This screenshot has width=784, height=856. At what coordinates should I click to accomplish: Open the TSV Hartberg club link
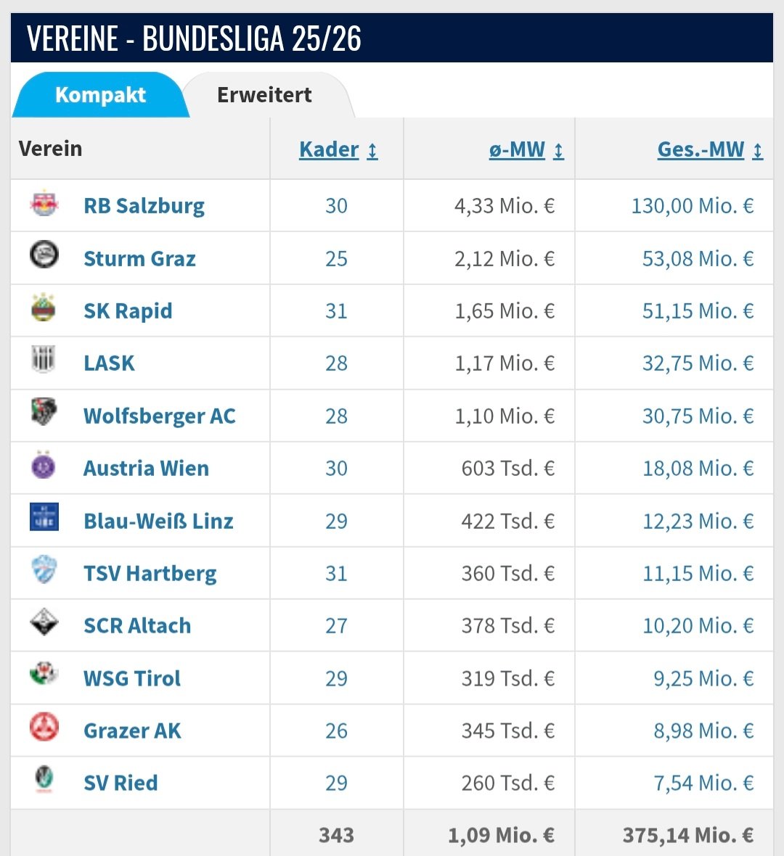pyautogui.click(x=150, y=574)
